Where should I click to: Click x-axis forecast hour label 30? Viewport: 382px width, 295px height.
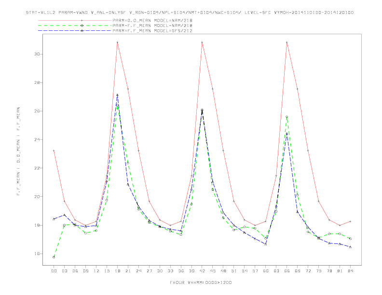click(160, 271)
